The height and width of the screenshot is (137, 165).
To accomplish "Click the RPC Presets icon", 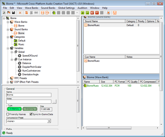I will (11, 78).
